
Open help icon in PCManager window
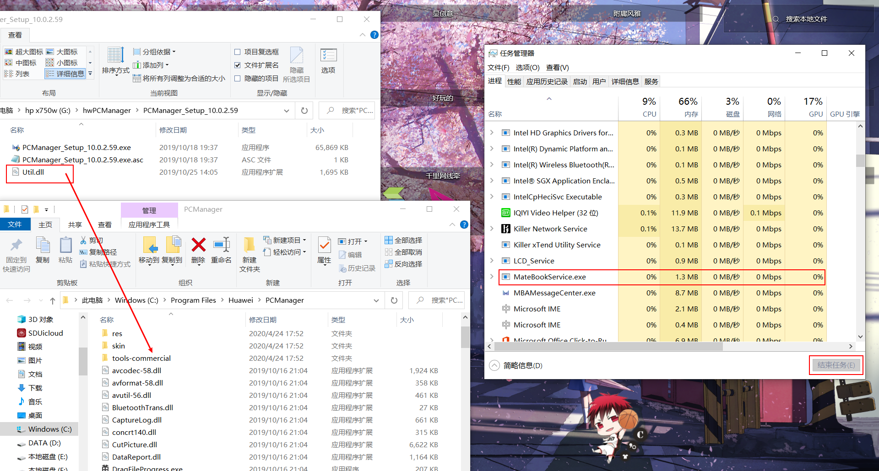pyautogui.click(x=464, y=225)
